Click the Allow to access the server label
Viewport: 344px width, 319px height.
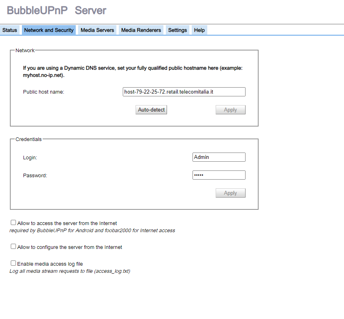(x=67, y=223)
